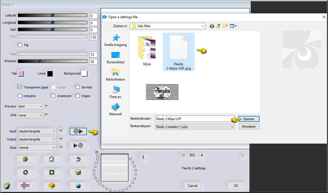
Task: Click the undo arrow button in Flexify
Action: click(x=78, y=159)
